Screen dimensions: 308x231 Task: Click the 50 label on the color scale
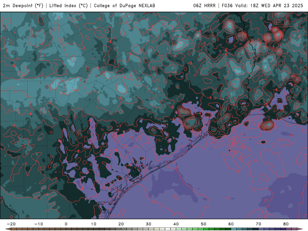point(204,224)
